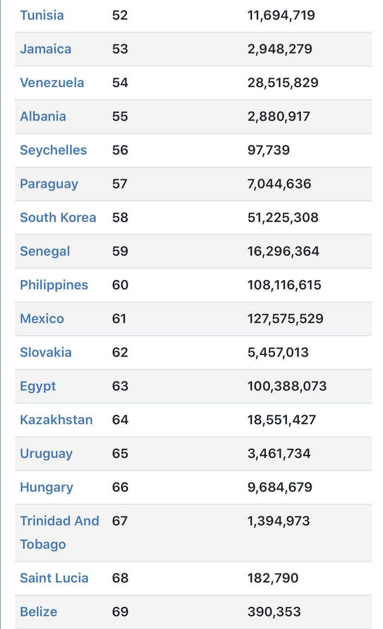
Task: Open the Jamaica country link
Action: (x=46, y=49)
